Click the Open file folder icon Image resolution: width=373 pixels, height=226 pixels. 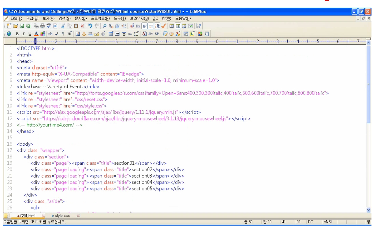pyautogui.click(x=15, y=26)
